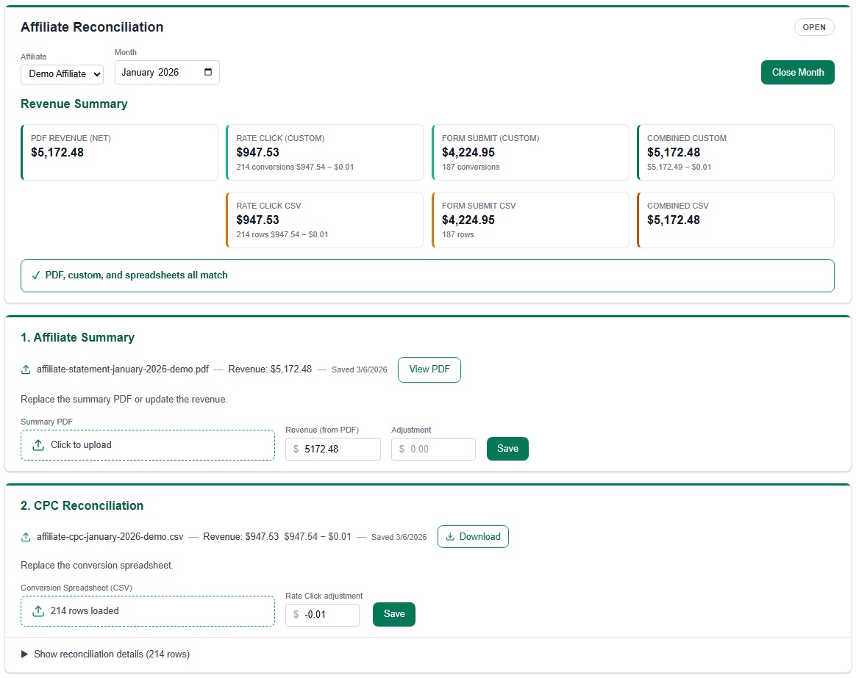
Task: Click the checkmark icon in the match banner
Action: click(36, 275)
